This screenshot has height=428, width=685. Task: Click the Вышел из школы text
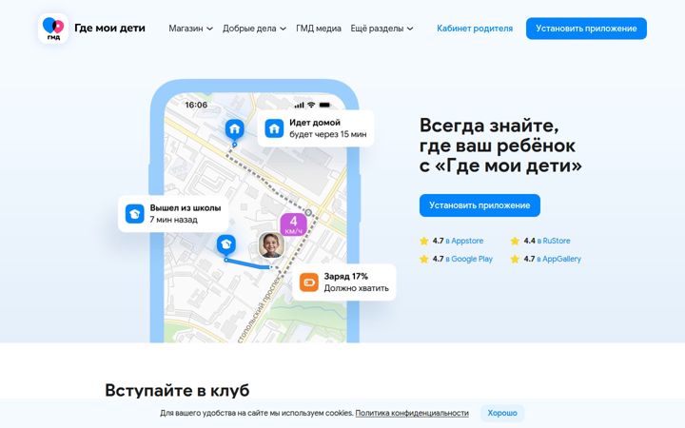click(186, 208)
